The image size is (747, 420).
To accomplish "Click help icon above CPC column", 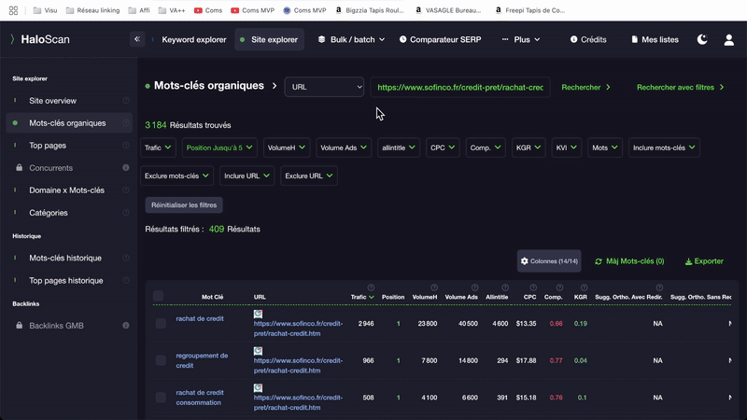I will pyautogui.click(x=533, y=287).
